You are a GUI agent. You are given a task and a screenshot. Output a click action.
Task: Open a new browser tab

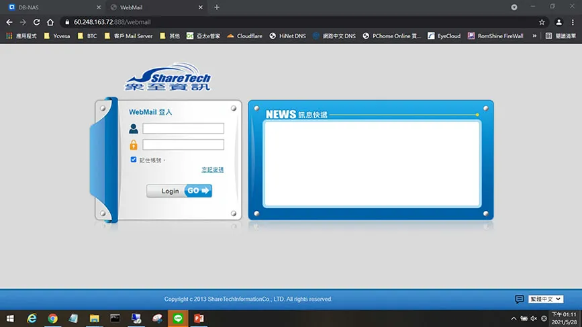point(217,7)
